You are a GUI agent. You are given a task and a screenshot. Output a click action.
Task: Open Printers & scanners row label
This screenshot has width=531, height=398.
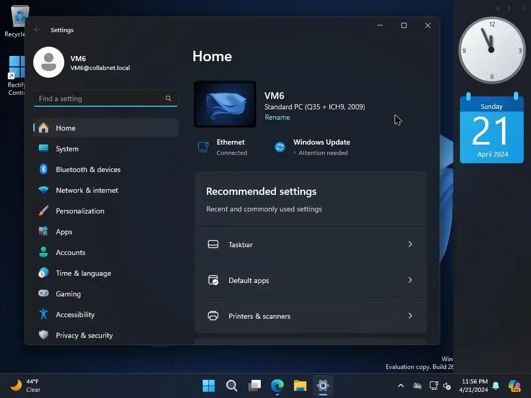pyautogui.click(x=259, y=316)
